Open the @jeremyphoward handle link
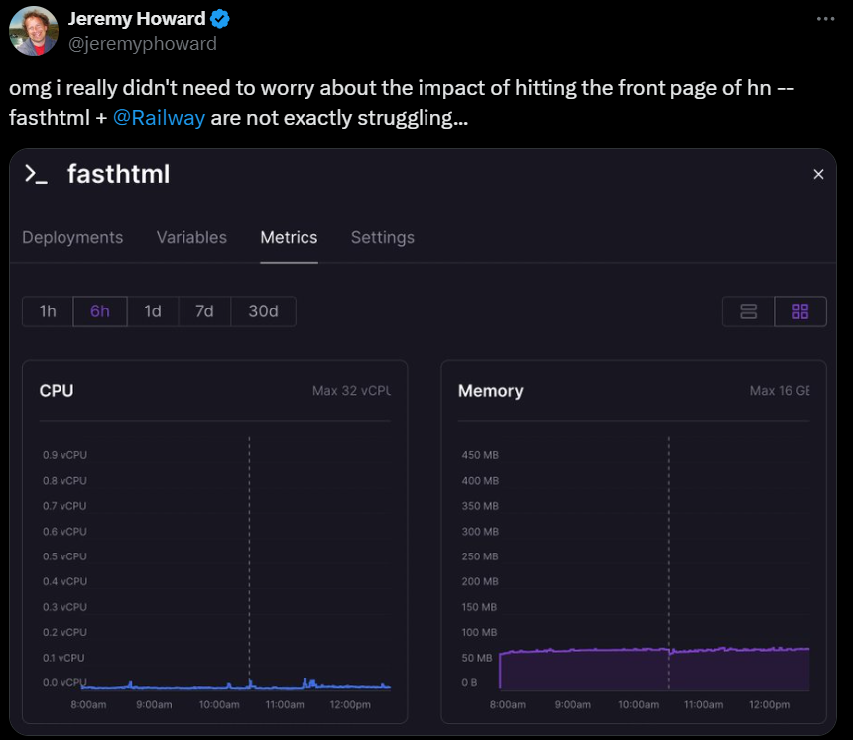 pyautogui.click(x=143, y=43)
